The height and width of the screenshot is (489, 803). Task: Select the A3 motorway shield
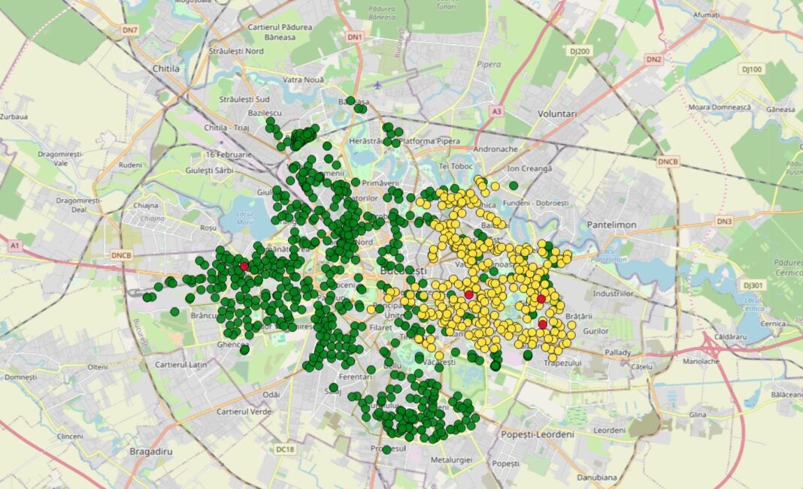(496, 111)
